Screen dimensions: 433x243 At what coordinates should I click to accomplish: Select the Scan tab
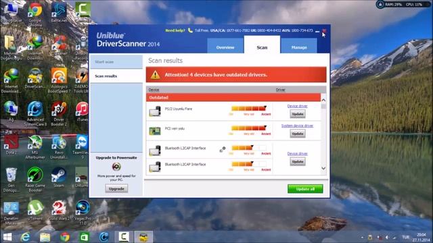[262, 45]
